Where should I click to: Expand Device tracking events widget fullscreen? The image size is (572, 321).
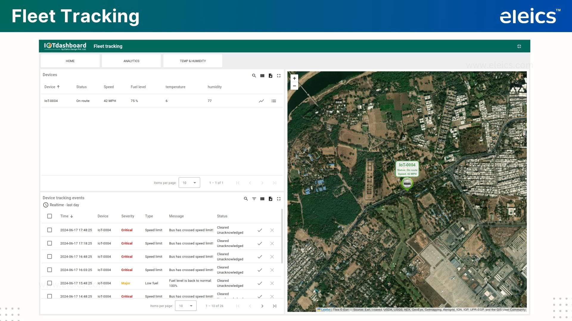tap(279, 199)
